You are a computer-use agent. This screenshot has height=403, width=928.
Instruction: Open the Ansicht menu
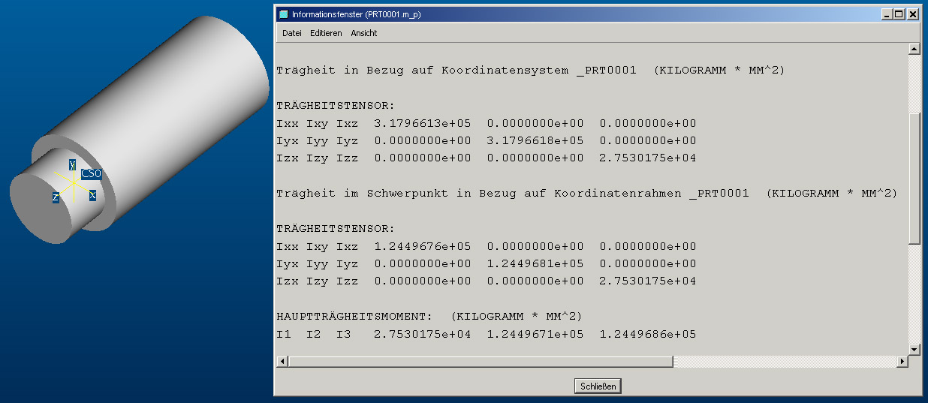[364, 33]
